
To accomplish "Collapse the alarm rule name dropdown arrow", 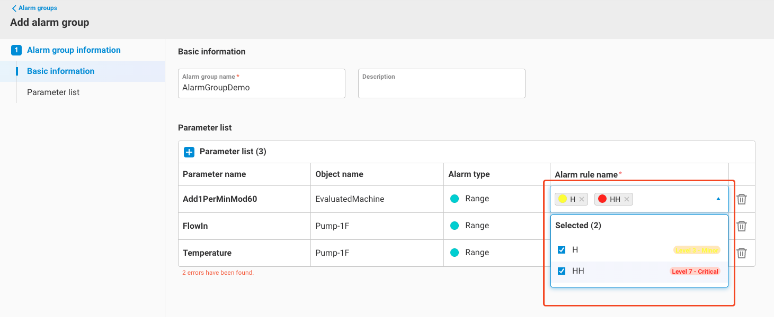I will pyautogui.click(x=718, y=199).
